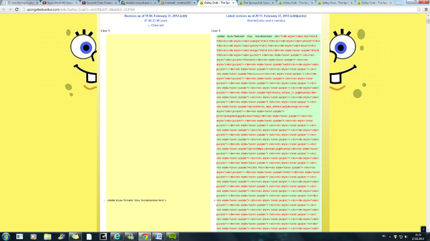430x241 pixels.
Task: Switch to the Super Mario 64 YouTube tab
Action: pyautogui.click(x=60, y=3)
